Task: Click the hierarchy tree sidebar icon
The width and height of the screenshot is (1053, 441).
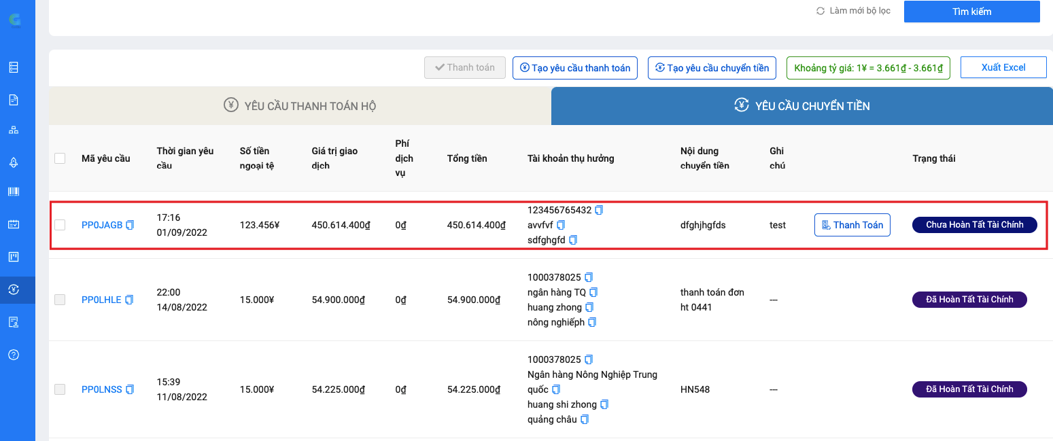Action: pos(14,130)
